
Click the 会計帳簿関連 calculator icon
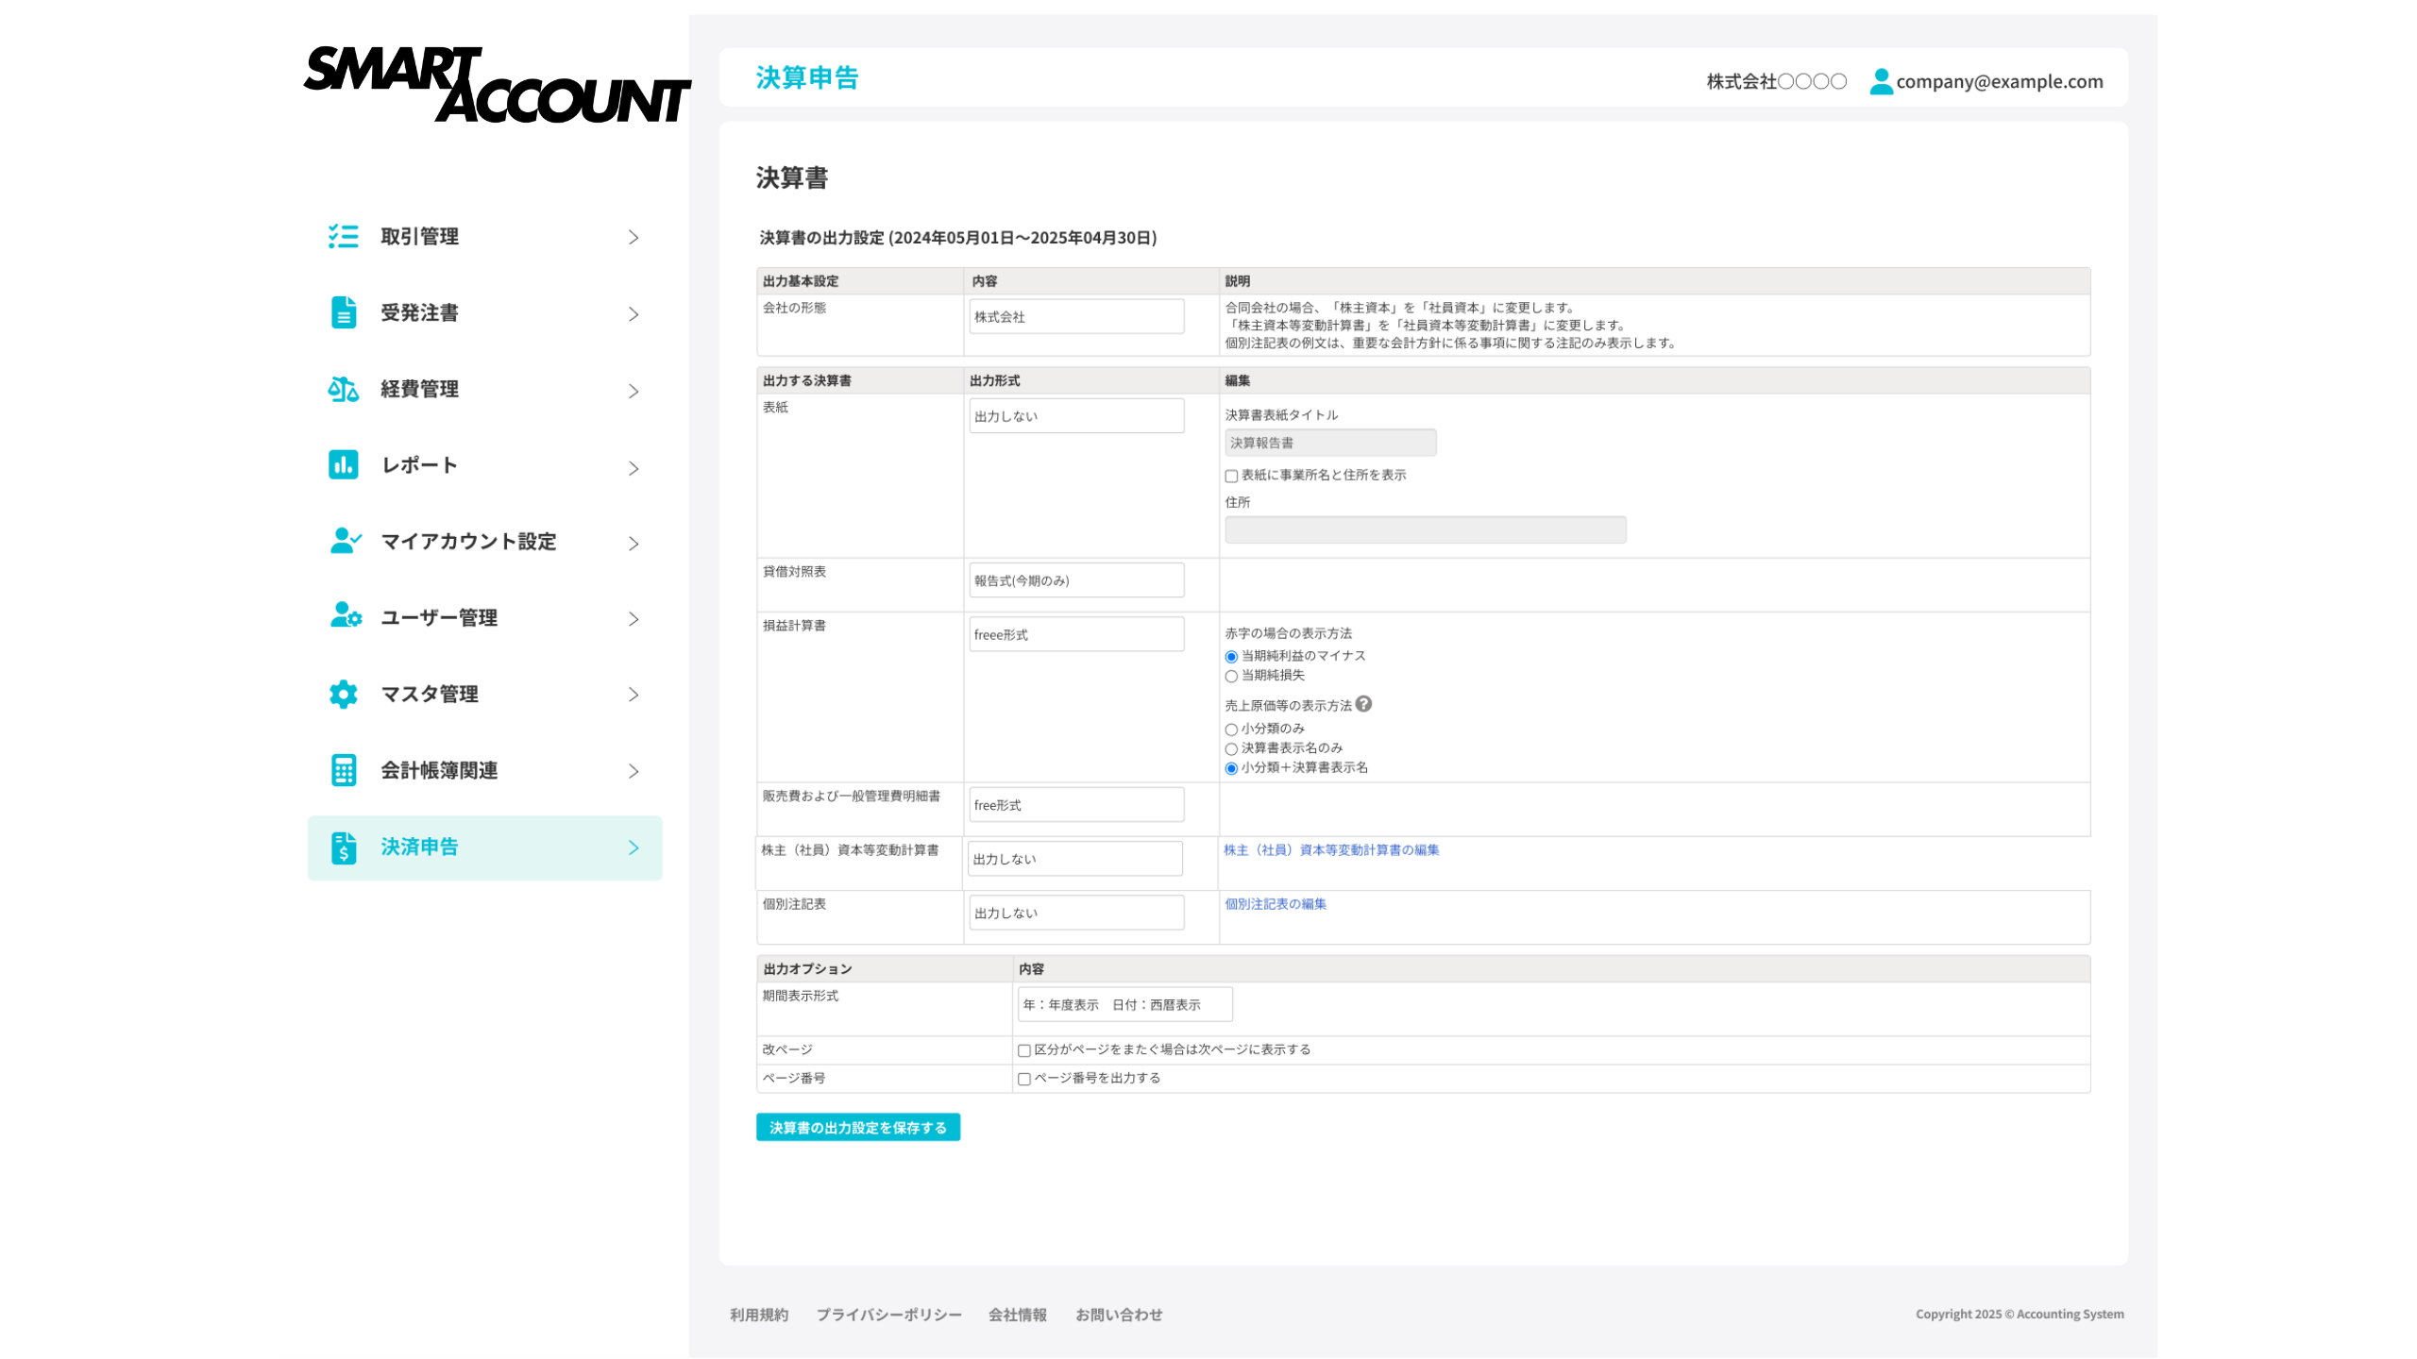(344, 770)
